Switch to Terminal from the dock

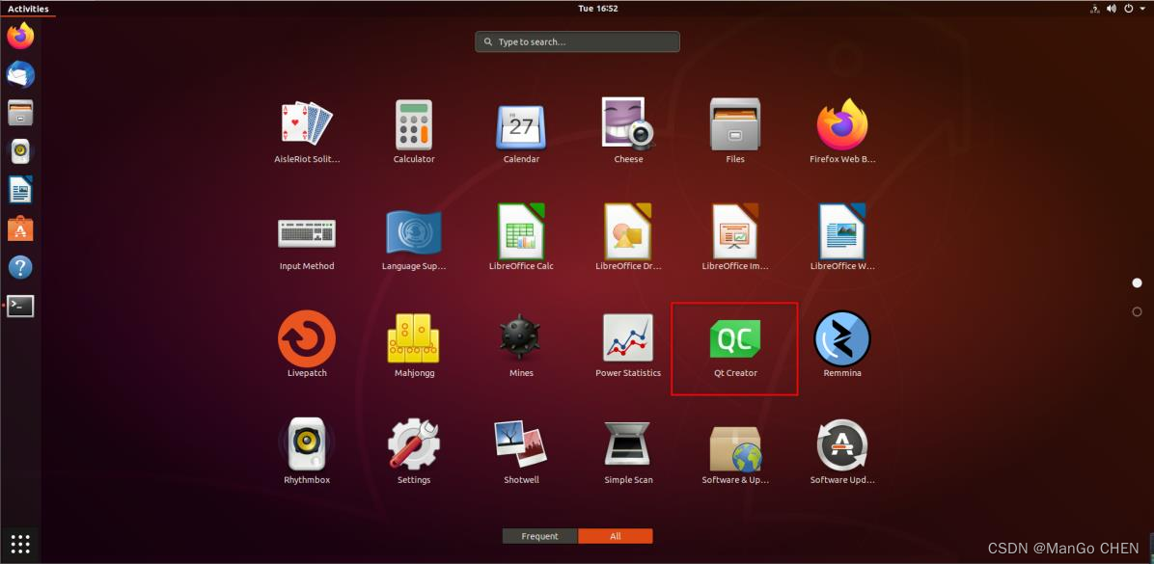[20, 306]
